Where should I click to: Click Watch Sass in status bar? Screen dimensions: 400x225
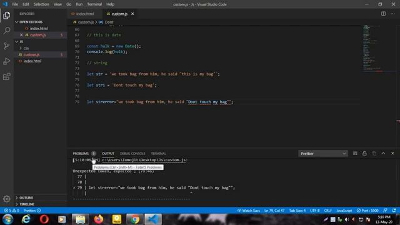[249, 211]
